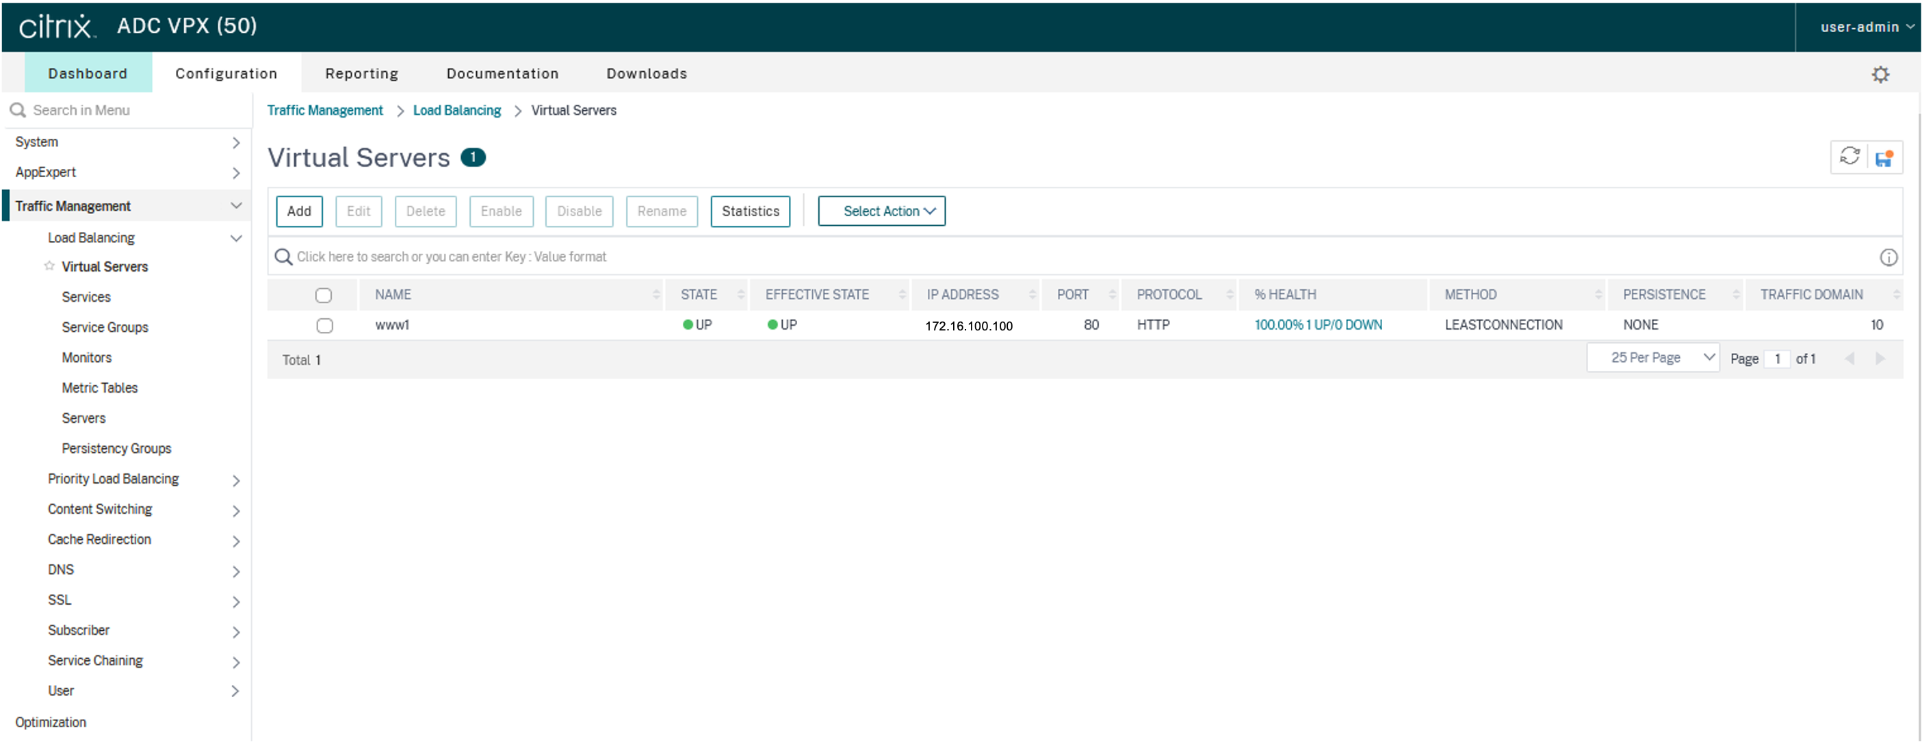The image size is (1922, 743).
Task: Click the info icon in search bar
Action: [x=1888, y=257]
